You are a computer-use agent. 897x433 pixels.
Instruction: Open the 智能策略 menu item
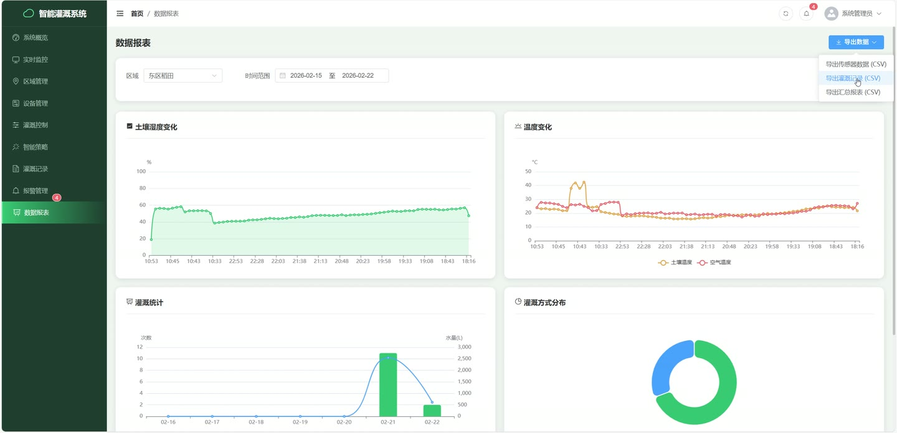tap(54, 147)
